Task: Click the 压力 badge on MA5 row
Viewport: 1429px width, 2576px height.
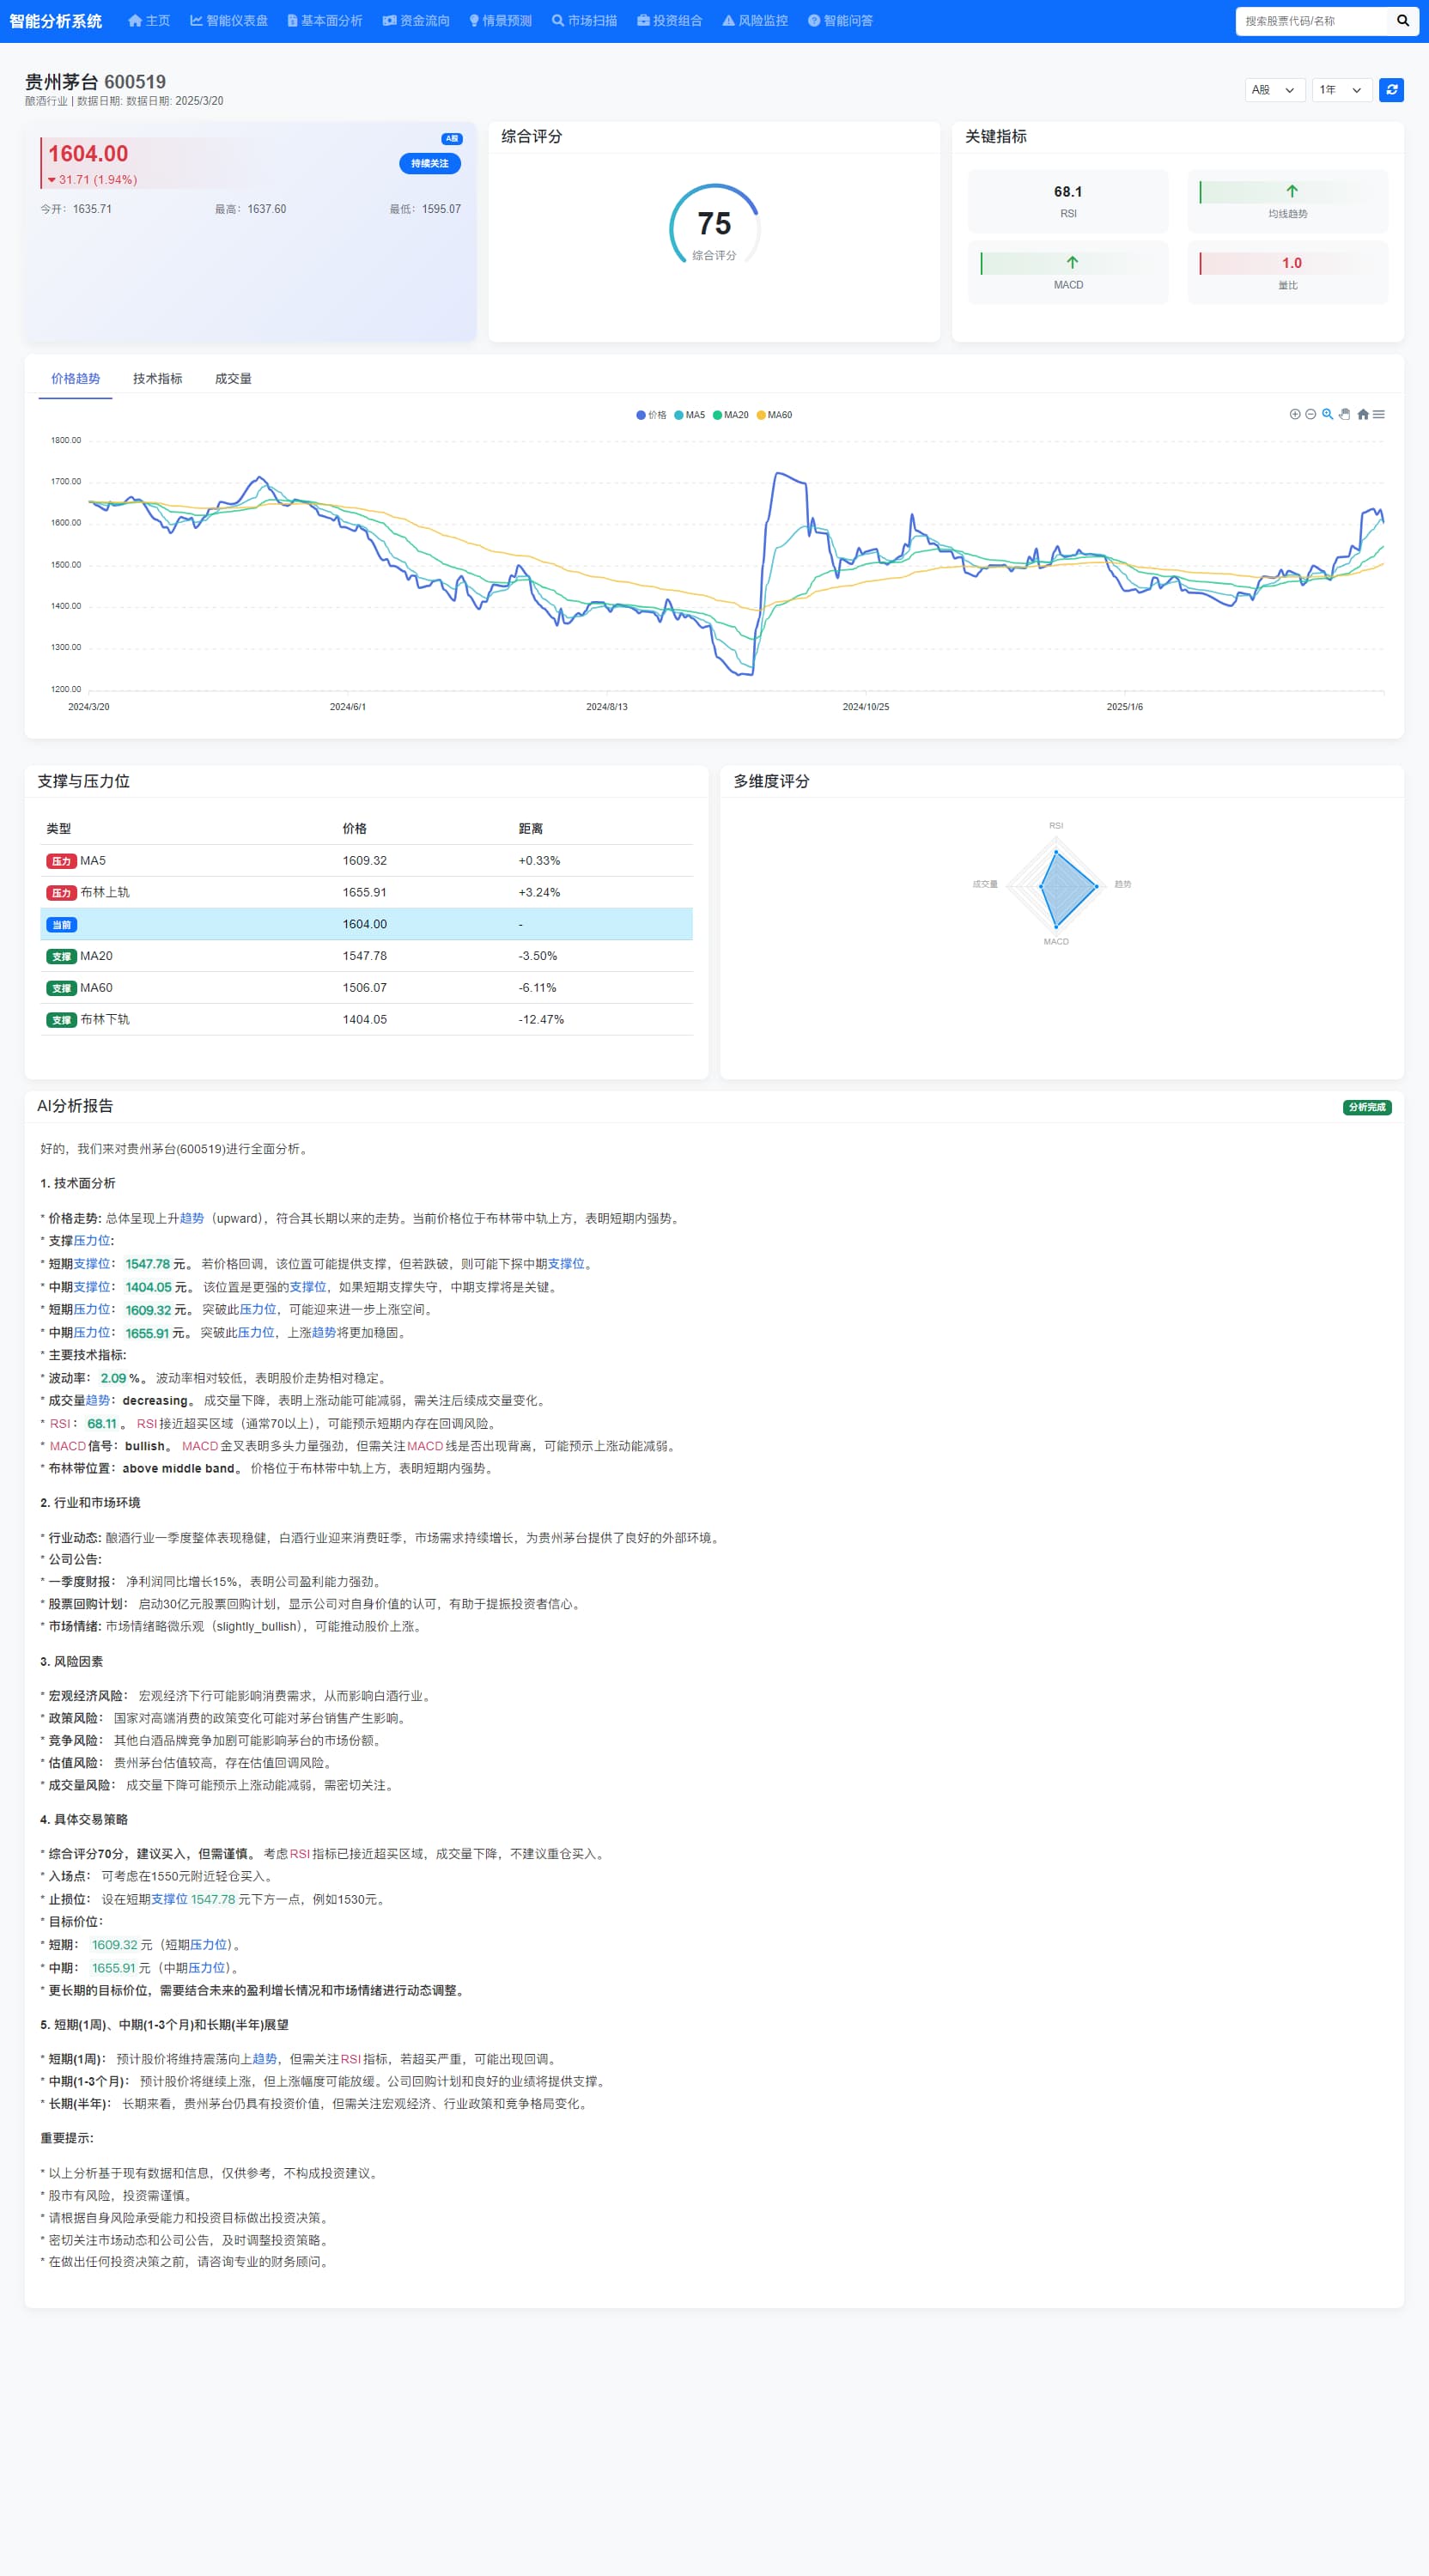Action: click(61, 861)
